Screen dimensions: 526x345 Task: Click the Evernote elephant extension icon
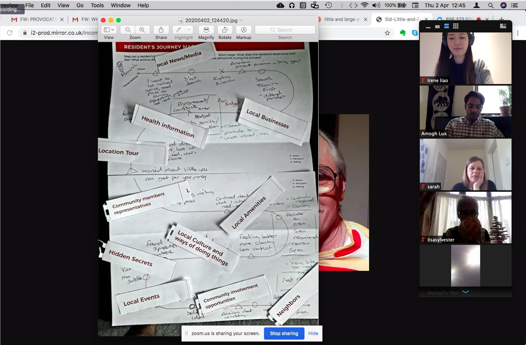(402, 33)
